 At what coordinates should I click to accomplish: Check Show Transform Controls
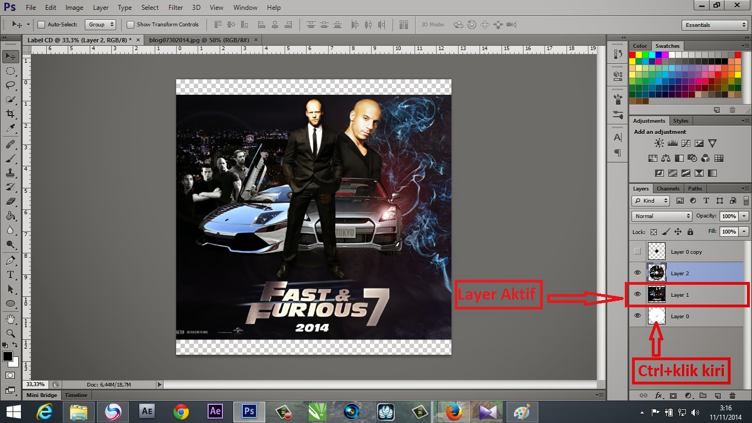[130, 24]
